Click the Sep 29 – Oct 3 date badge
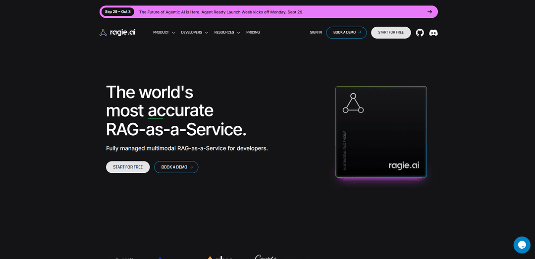This screenshot has height=259, width=535. tap(118, 11)
